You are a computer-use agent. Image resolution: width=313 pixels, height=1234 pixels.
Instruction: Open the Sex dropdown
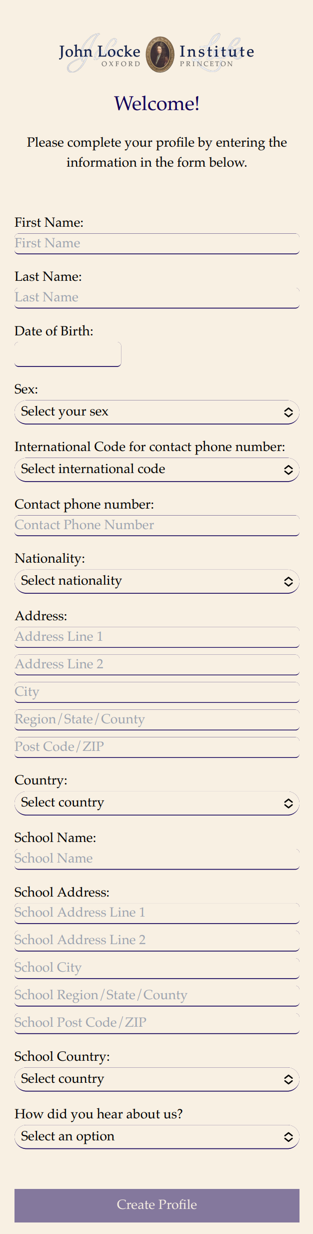pos(157,412)
